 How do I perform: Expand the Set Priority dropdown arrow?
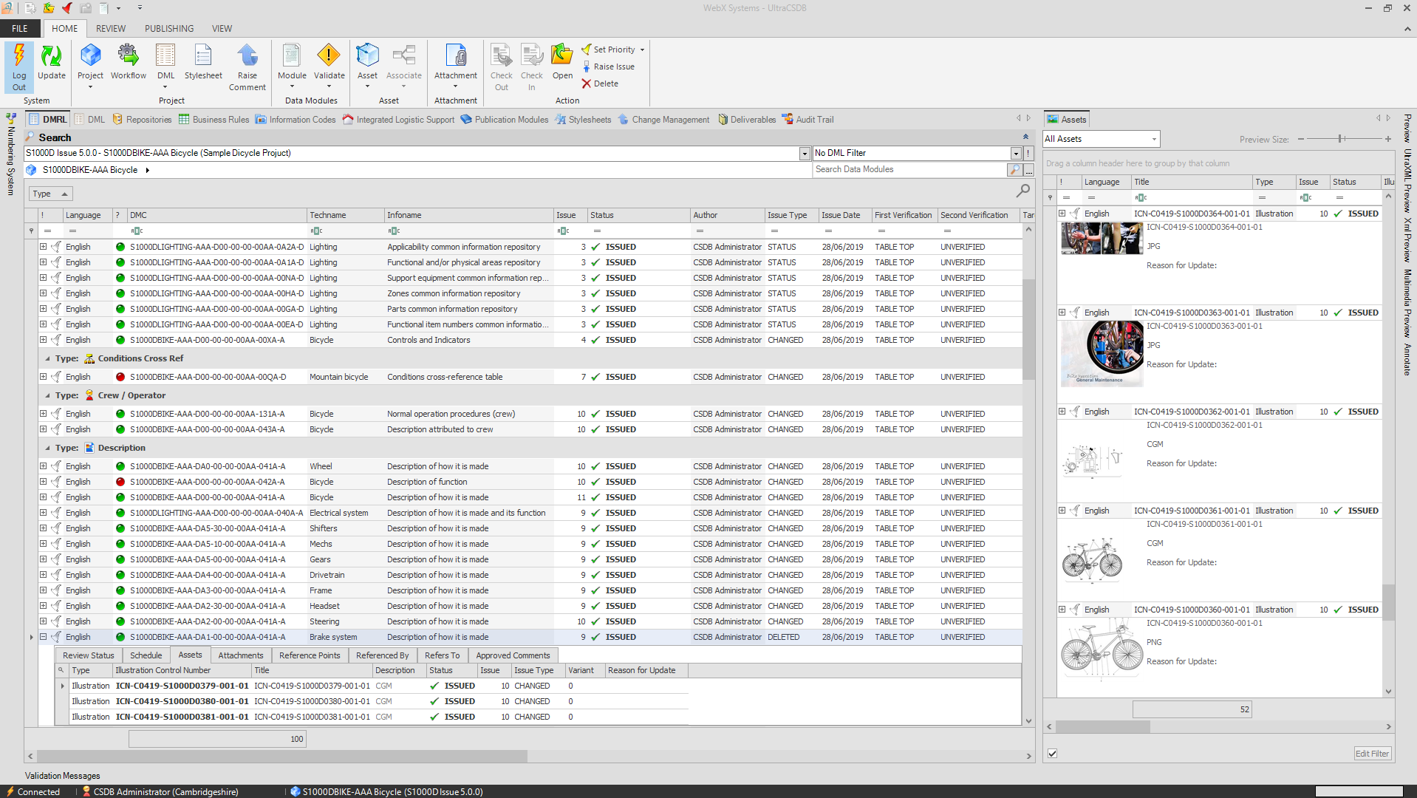[x=642, y=50]
